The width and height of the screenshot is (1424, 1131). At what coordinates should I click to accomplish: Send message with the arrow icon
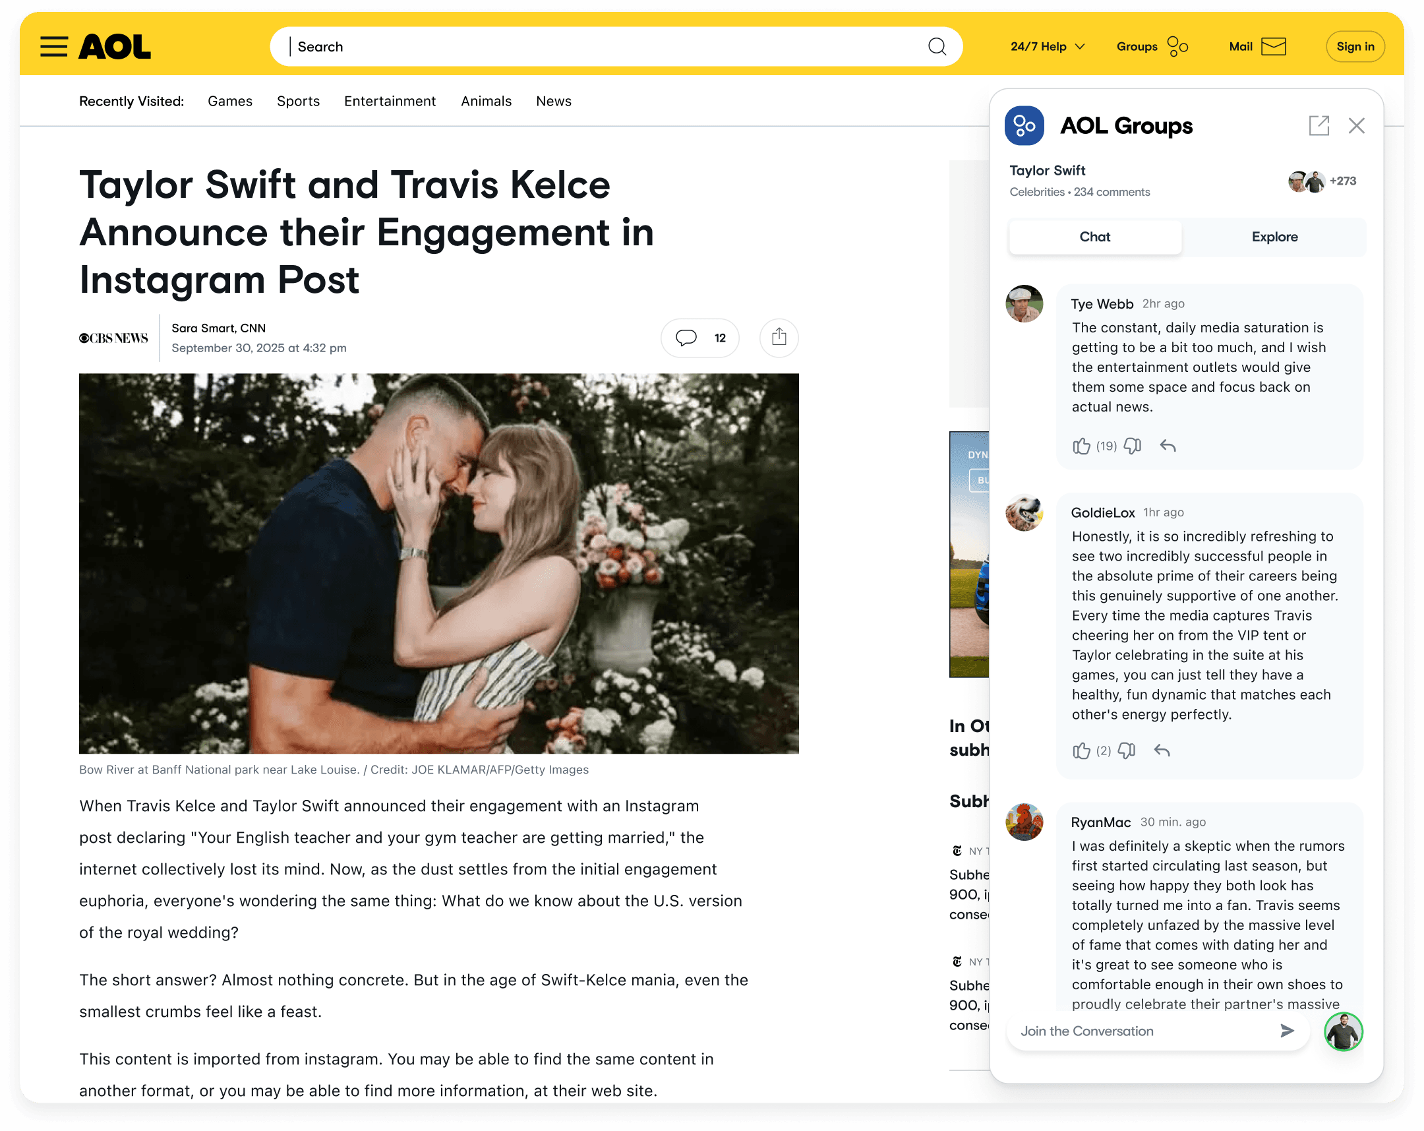1287,1031
